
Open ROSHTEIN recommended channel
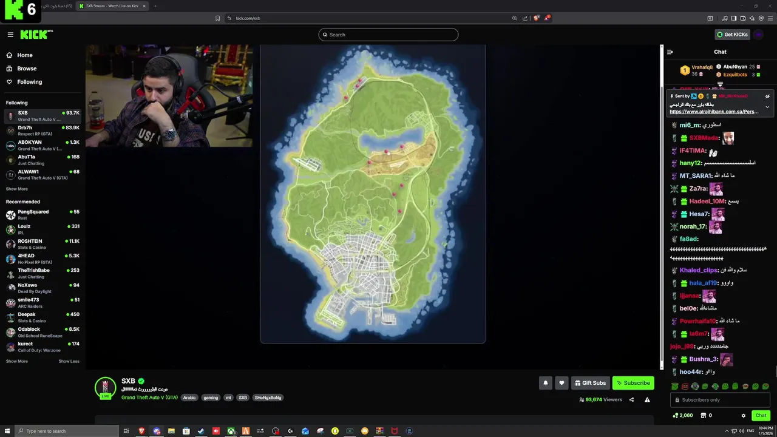pos(42,243)
